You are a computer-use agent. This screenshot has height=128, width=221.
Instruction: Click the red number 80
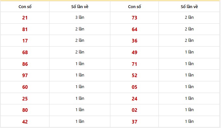[x=25, y=110]
